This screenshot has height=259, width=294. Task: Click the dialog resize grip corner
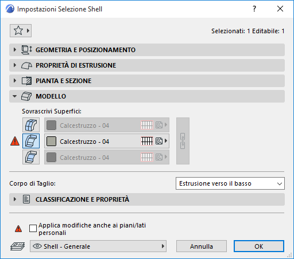[290, 255]
